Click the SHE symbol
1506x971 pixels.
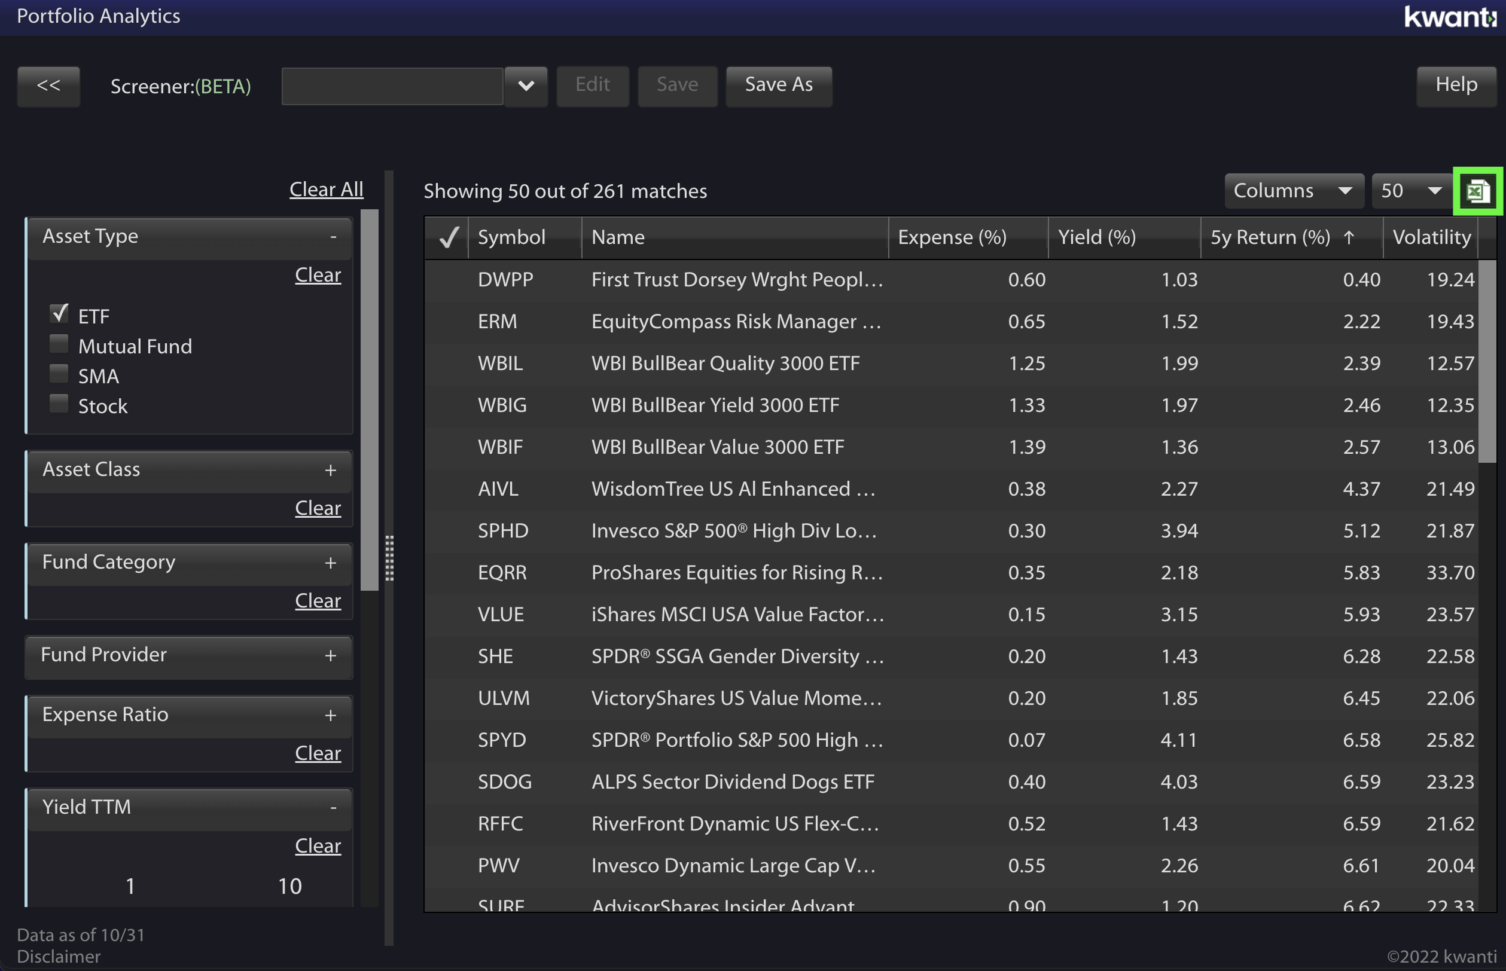(496, 657)
